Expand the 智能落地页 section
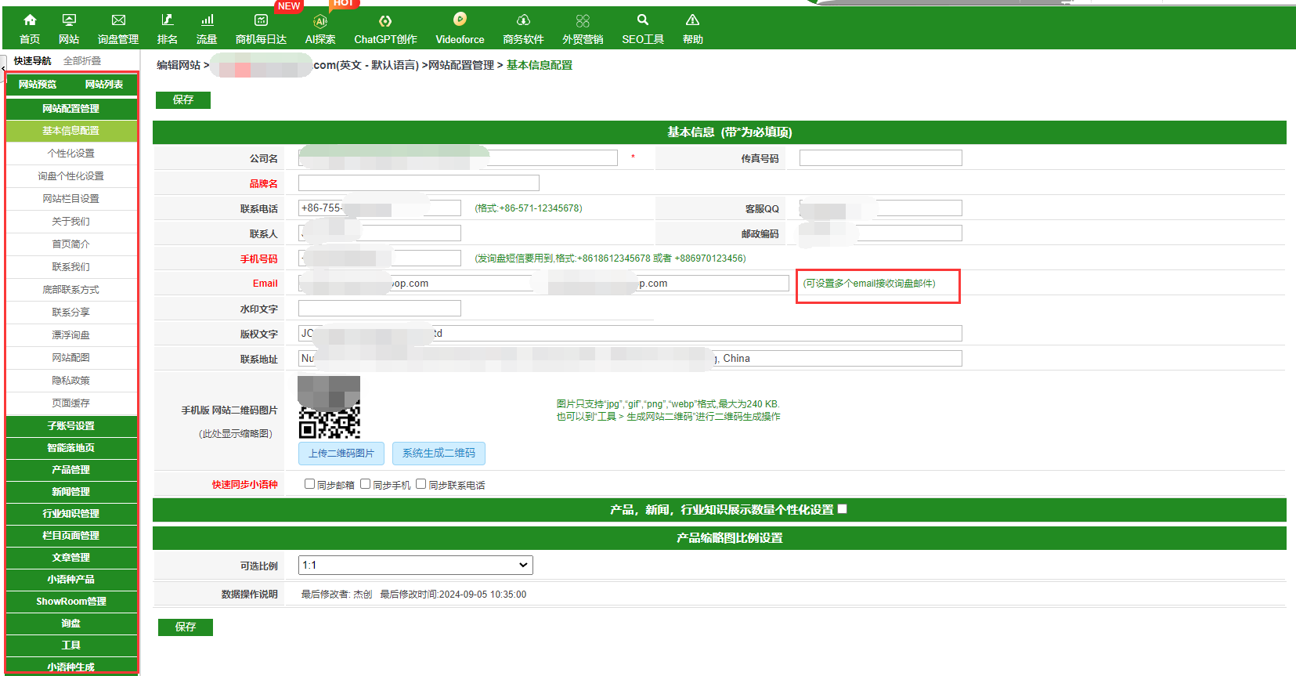 [71, 448]
